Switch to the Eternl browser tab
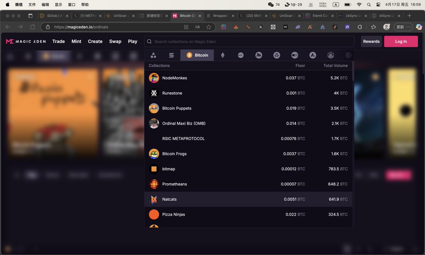Screen dimensions: 425x255 click(320, 16)
